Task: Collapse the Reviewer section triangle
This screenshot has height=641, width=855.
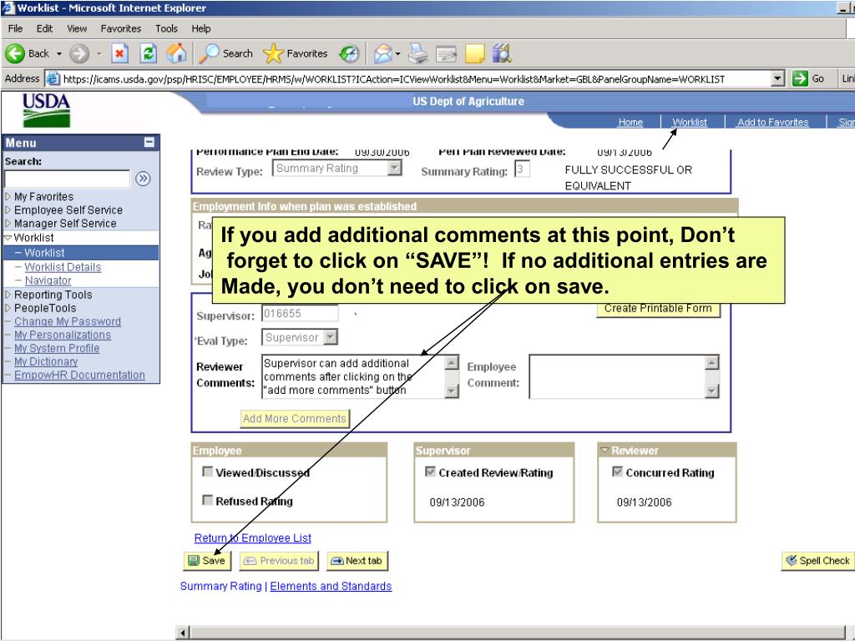Action: pos(605,450)
